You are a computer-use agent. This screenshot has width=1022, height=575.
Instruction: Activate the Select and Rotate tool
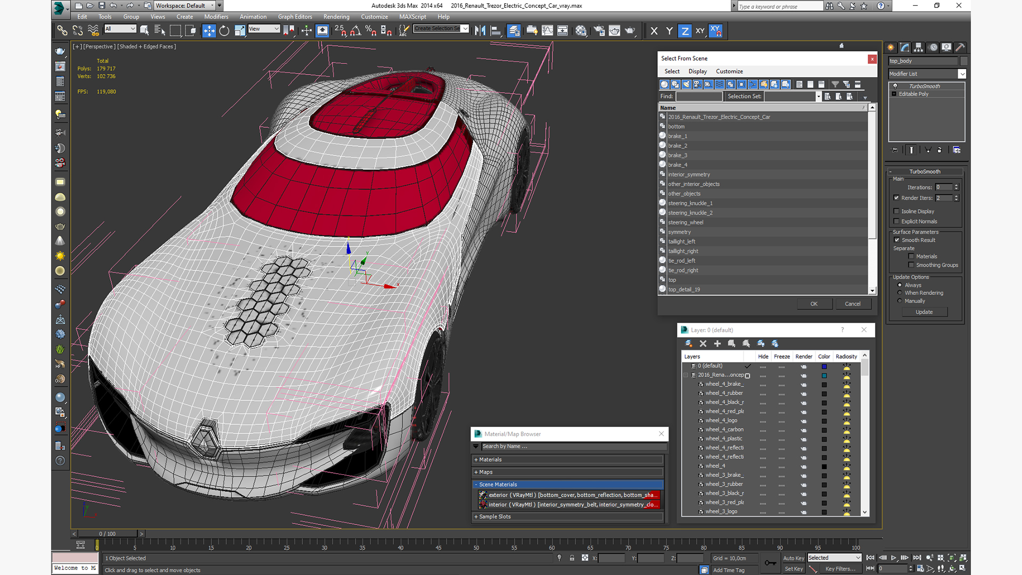[x=224, y=31]
